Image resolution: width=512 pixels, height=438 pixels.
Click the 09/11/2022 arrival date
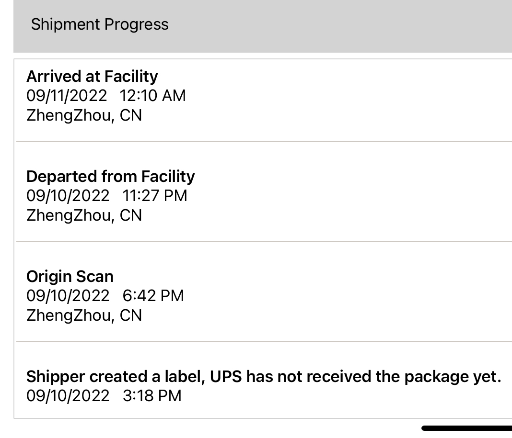tap(67, 96)
